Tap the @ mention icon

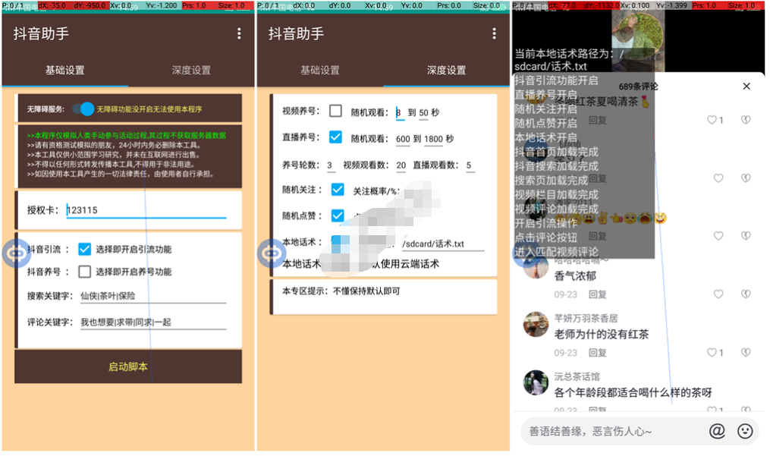717,431
